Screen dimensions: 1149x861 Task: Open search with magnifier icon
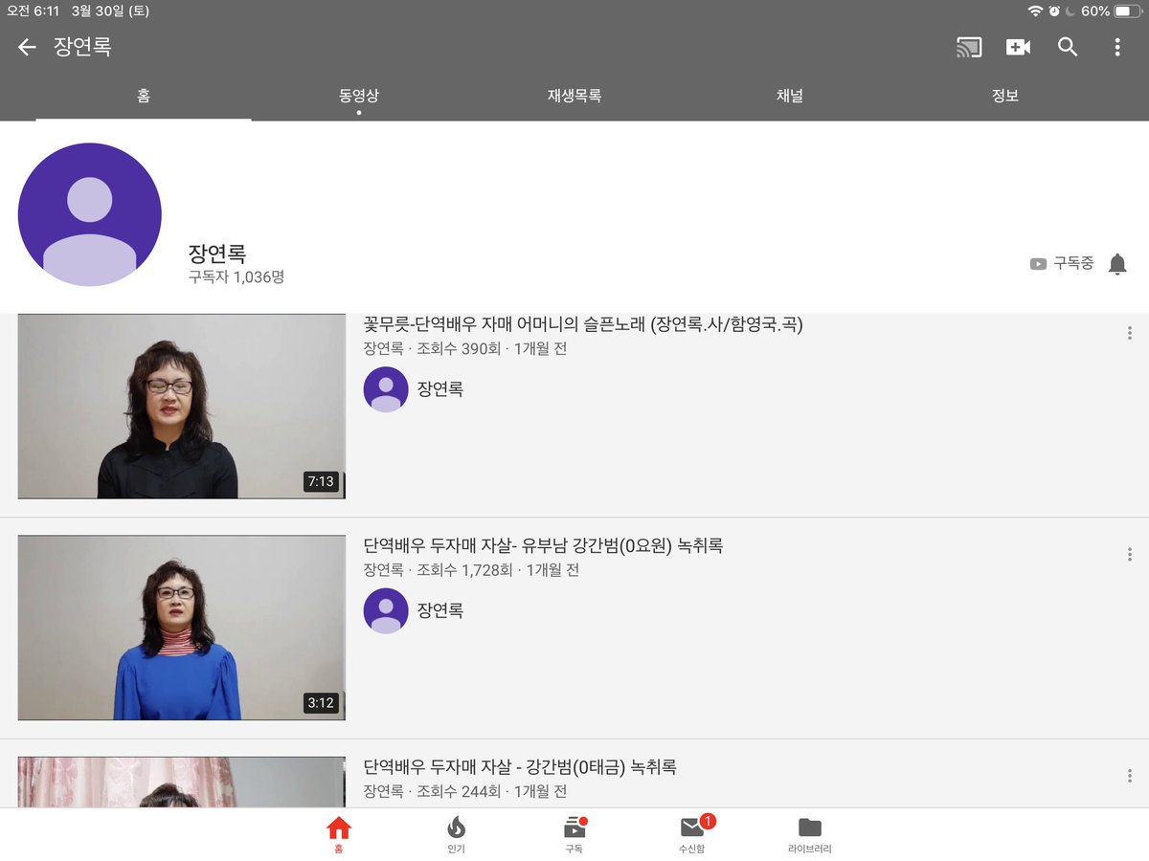pos(1068,47)
